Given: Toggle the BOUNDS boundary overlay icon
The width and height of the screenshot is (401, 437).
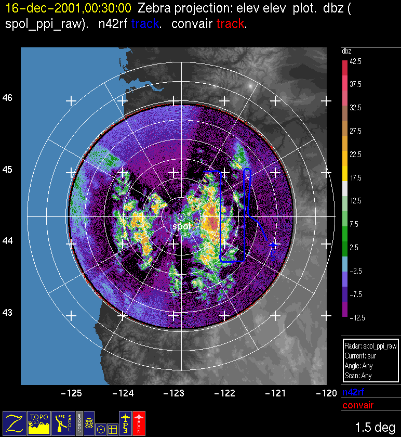Looking at the screenshot, I should pos(79,423).
